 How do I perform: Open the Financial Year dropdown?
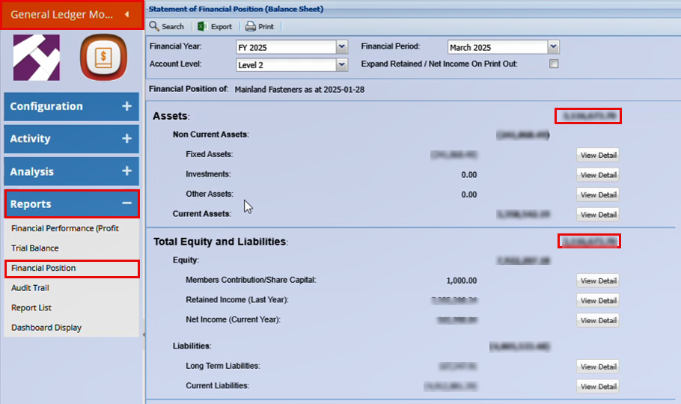[342, 47]
